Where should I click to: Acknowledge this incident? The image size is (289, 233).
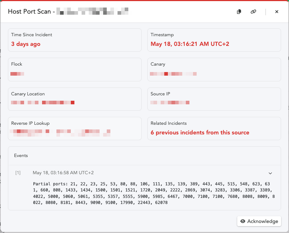[259, 221]
